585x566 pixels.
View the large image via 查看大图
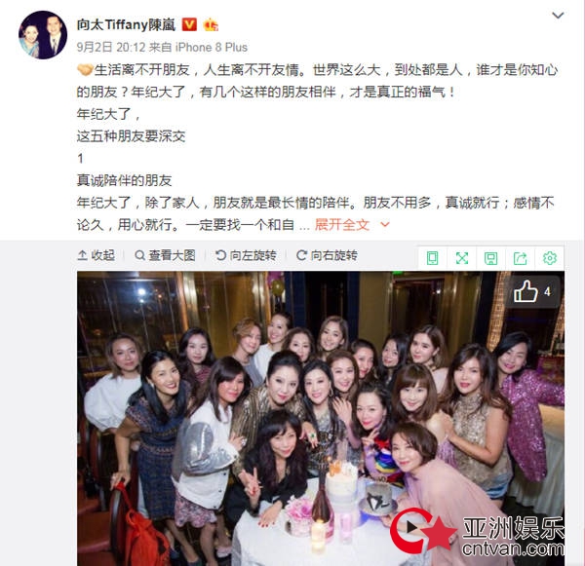[x=165, y=255]
